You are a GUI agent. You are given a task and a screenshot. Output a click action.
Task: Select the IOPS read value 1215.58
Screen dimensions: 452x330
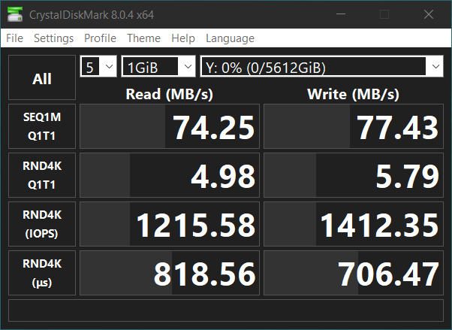[170, 224]
